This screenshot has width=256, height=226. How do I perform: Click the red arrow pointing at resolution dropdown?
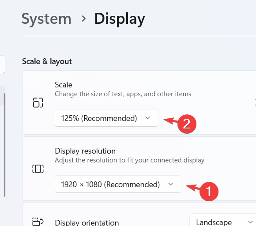193,188
